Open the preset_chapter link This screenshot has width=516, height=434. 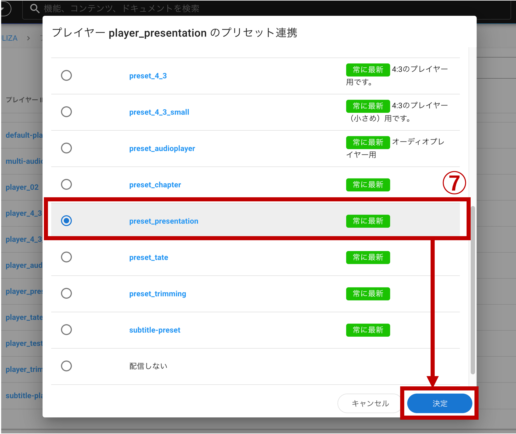[155, 185]
